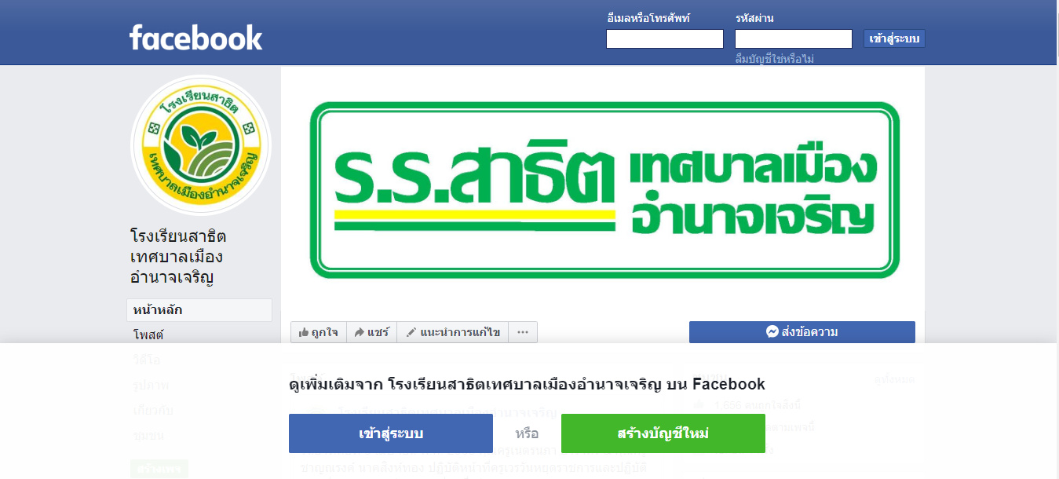Click the blue เข้าสู่ระบบ banner button
The width and height of the screenshot is (1059, 479).
pyautogui.click(x=391, y=433)
